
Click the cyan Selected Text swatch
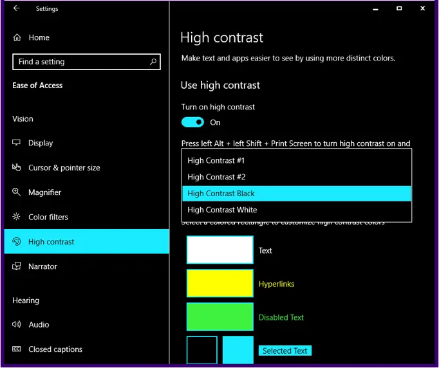click(x=238, y=350)
